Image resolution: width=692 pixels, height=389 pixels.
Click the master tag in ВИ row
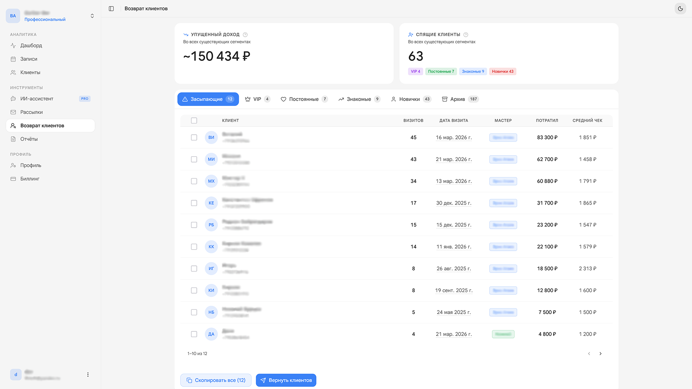pos(503,138)
